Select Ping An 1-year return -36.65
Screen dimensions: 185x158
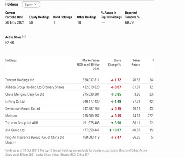pyautogui.click(x=136, y=137)
